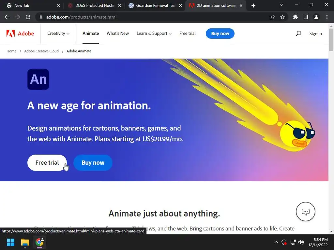Select Animate in the navigation bar
The width and height of the screenshot is (334, 250).
pos(91,34)
